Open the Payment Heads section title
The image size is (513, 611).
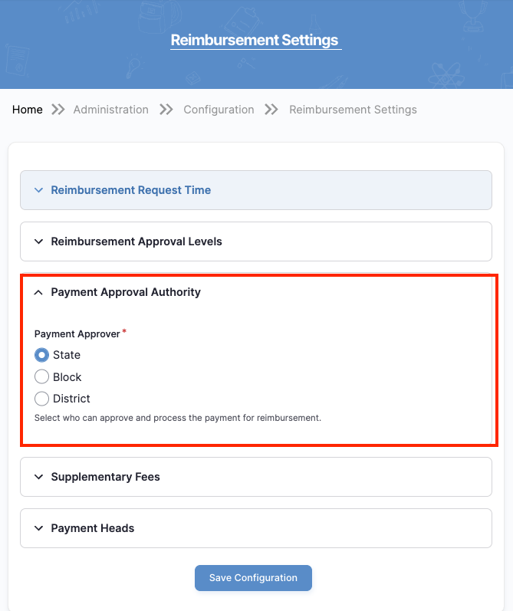coord(93,528)
